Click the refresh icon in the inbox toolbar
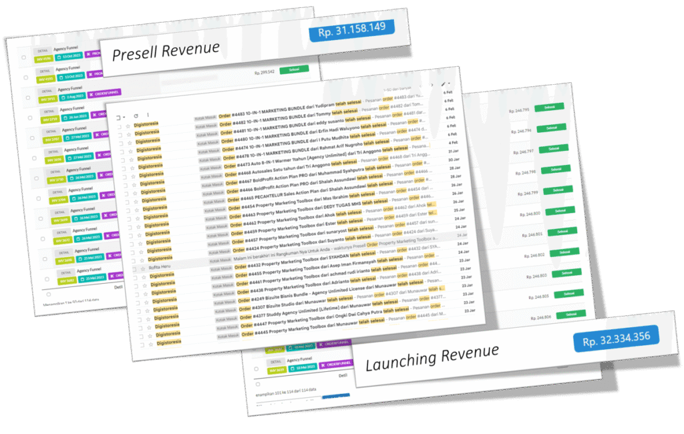This screenshot has width=684, height=434. [x=136, y=116]
